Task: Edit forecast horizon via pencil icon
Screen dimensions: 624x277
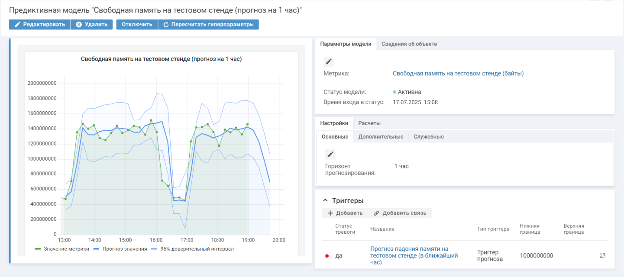Action: 330,155
